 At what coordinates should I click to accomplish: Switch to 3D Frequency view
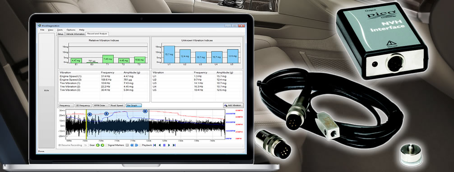[x=83, y=105]
